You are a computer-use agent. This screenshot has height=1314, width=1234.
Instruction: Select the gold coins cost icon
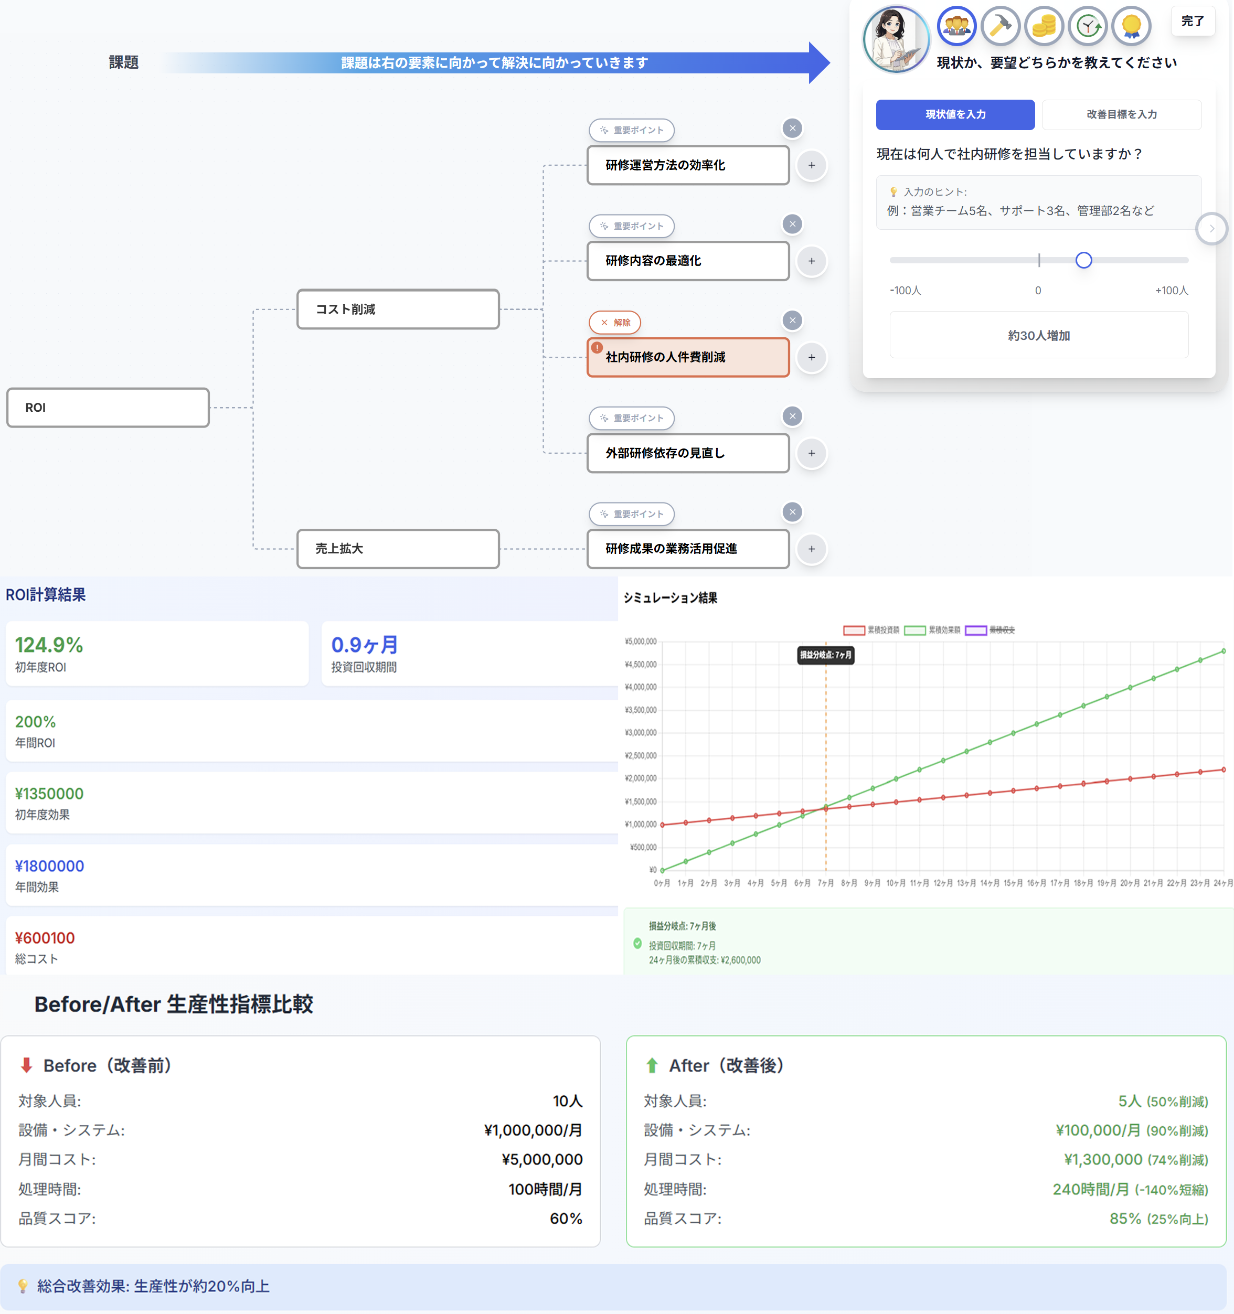pos(1044,26)
